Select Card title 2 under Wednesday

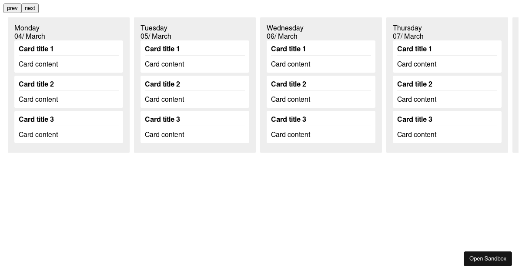point(288,84)
